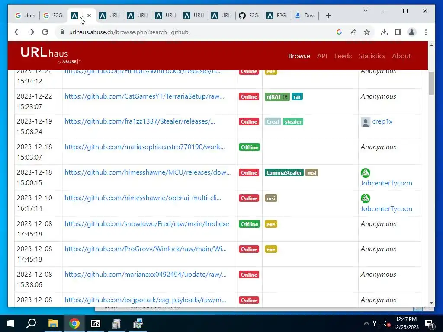Click exe tag in ProGrovv Winlock row
Viewport: 443px width, 332px height.
point(271,249)
